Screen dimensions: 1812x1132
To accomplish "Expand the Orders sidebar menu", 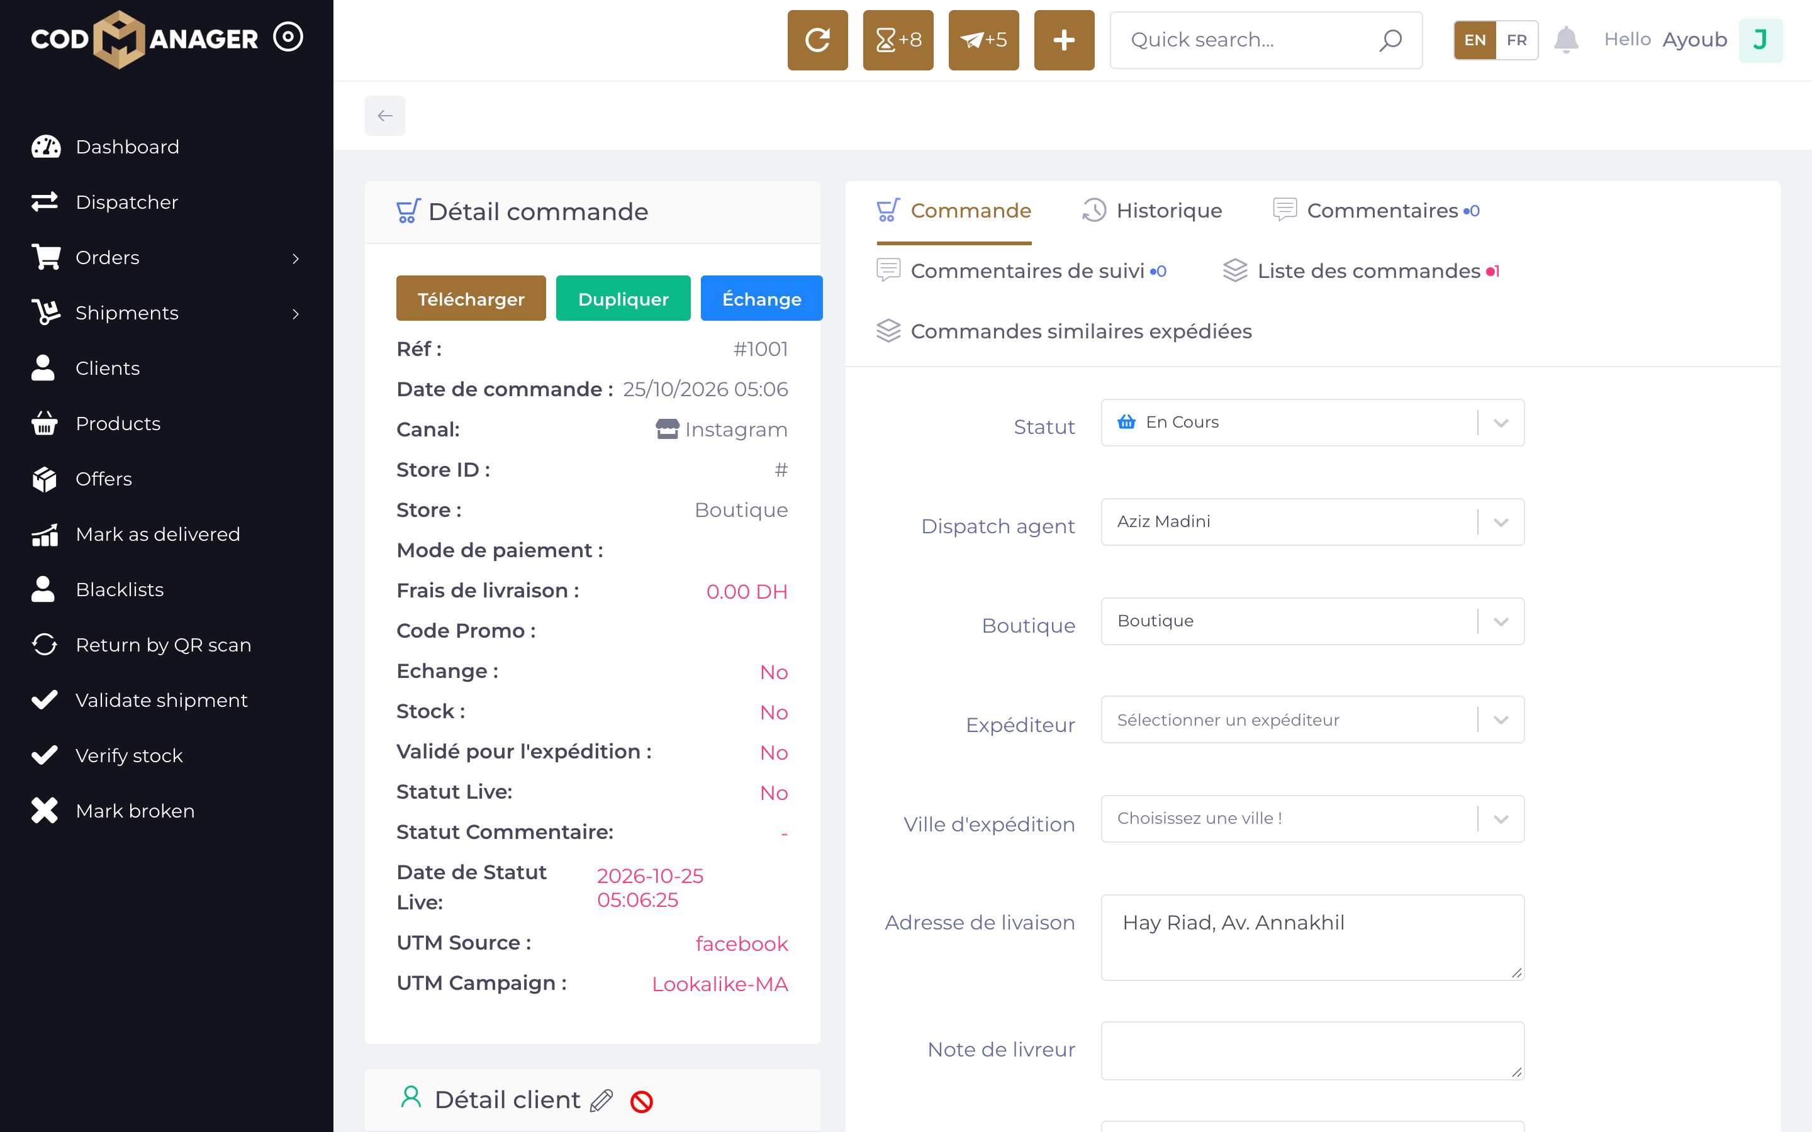I will [x=166, y=258].
